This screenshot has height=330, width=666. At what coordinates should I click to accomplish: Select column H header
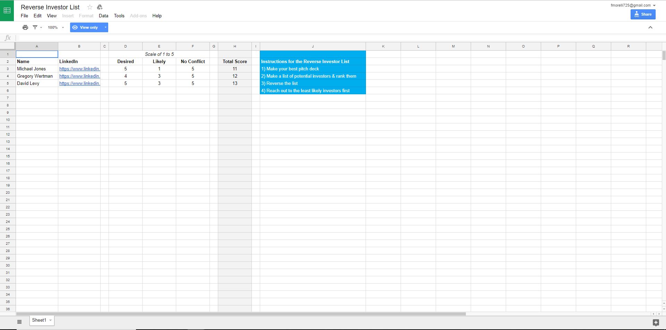click(x=235, y=46)
